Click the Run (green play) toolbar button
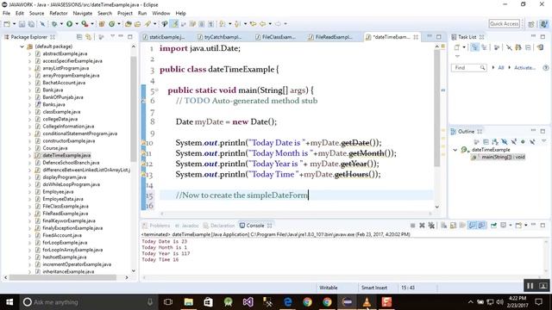552x310 pixels. tap(69, 24)
